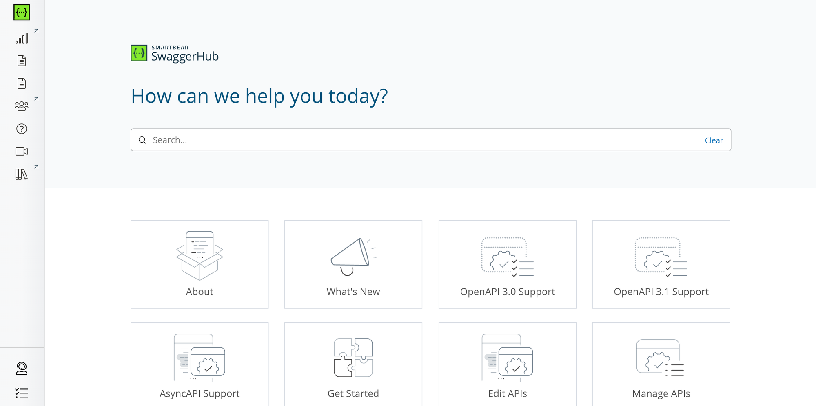The image size is (816, 406).
Task: Open OpenAPI 3.1 Support documentation
Action: point(661,264)
